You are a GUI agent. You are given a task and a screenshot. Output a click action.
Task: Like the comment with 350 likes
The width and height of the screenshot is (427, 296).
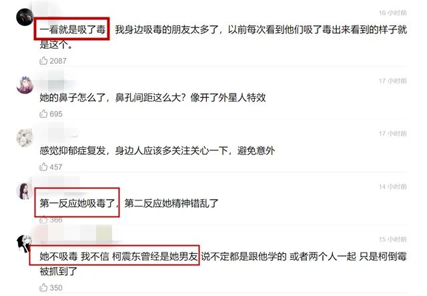tap(43, 287)
